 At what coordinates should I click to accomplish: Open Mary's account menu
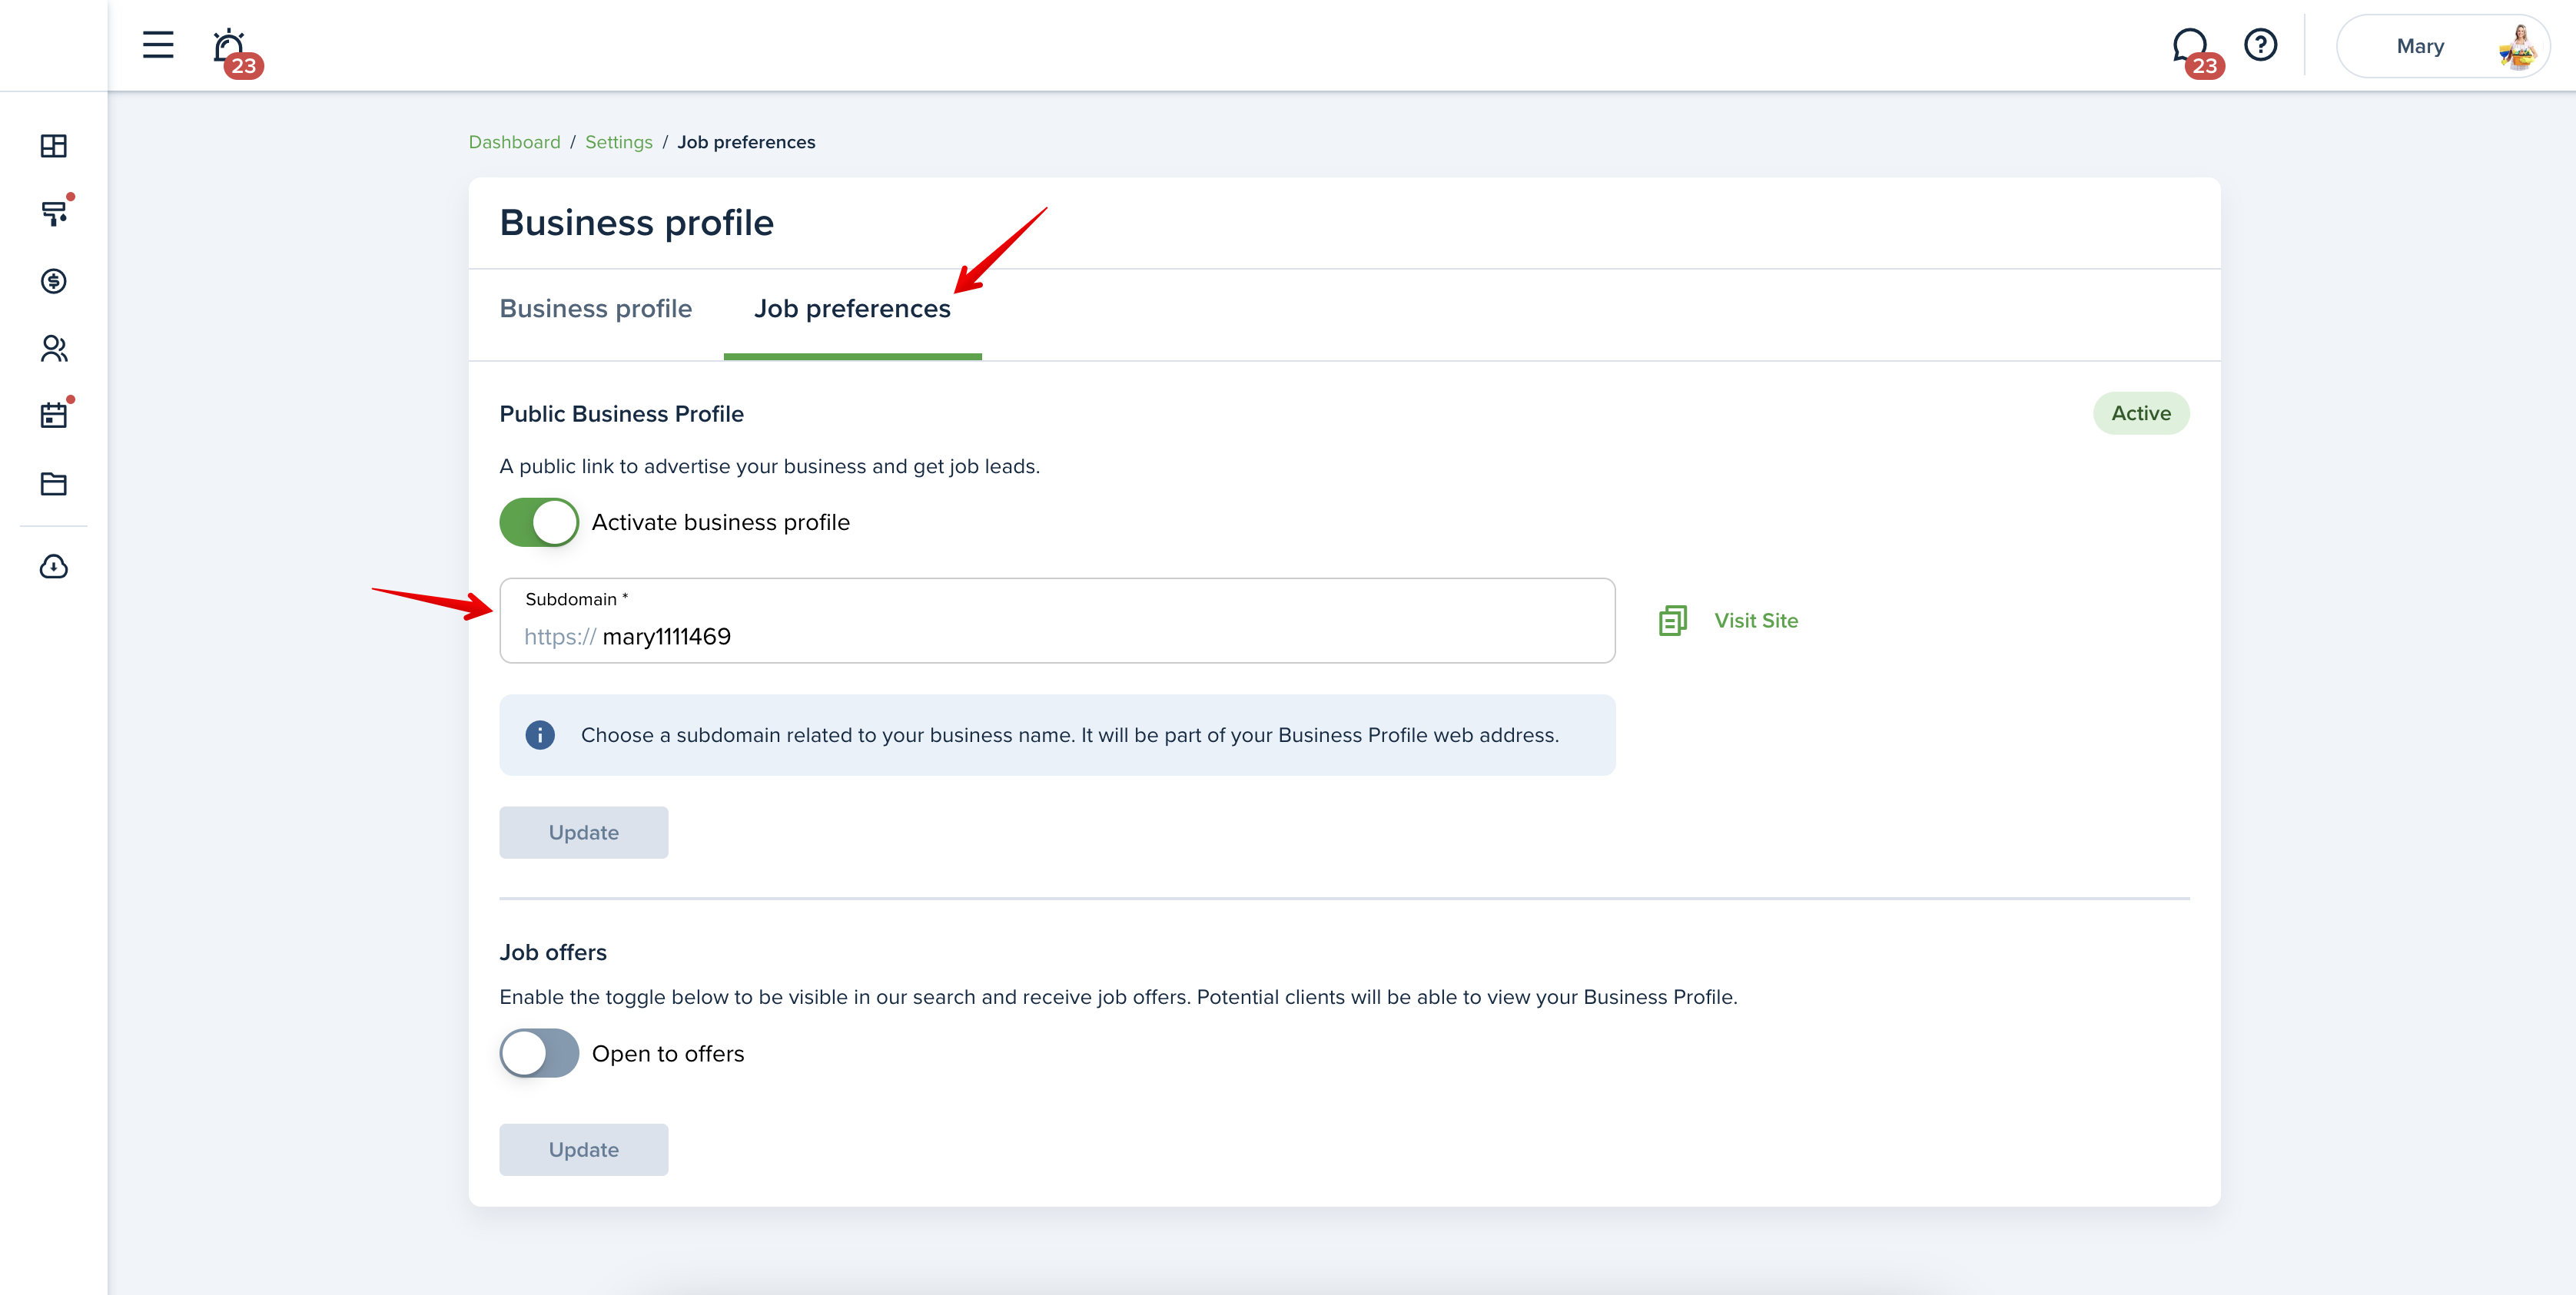2442,46
